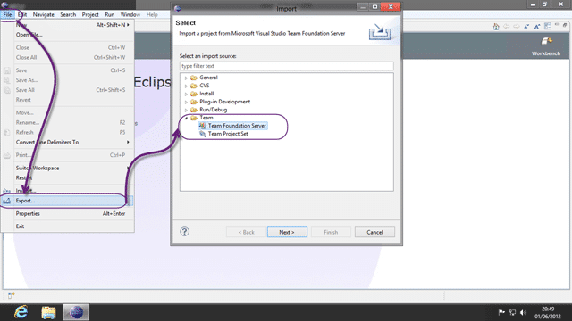This screenshot has height=321, width=572.
Task: Open the Navigate menu
Action: pos(44,14)
